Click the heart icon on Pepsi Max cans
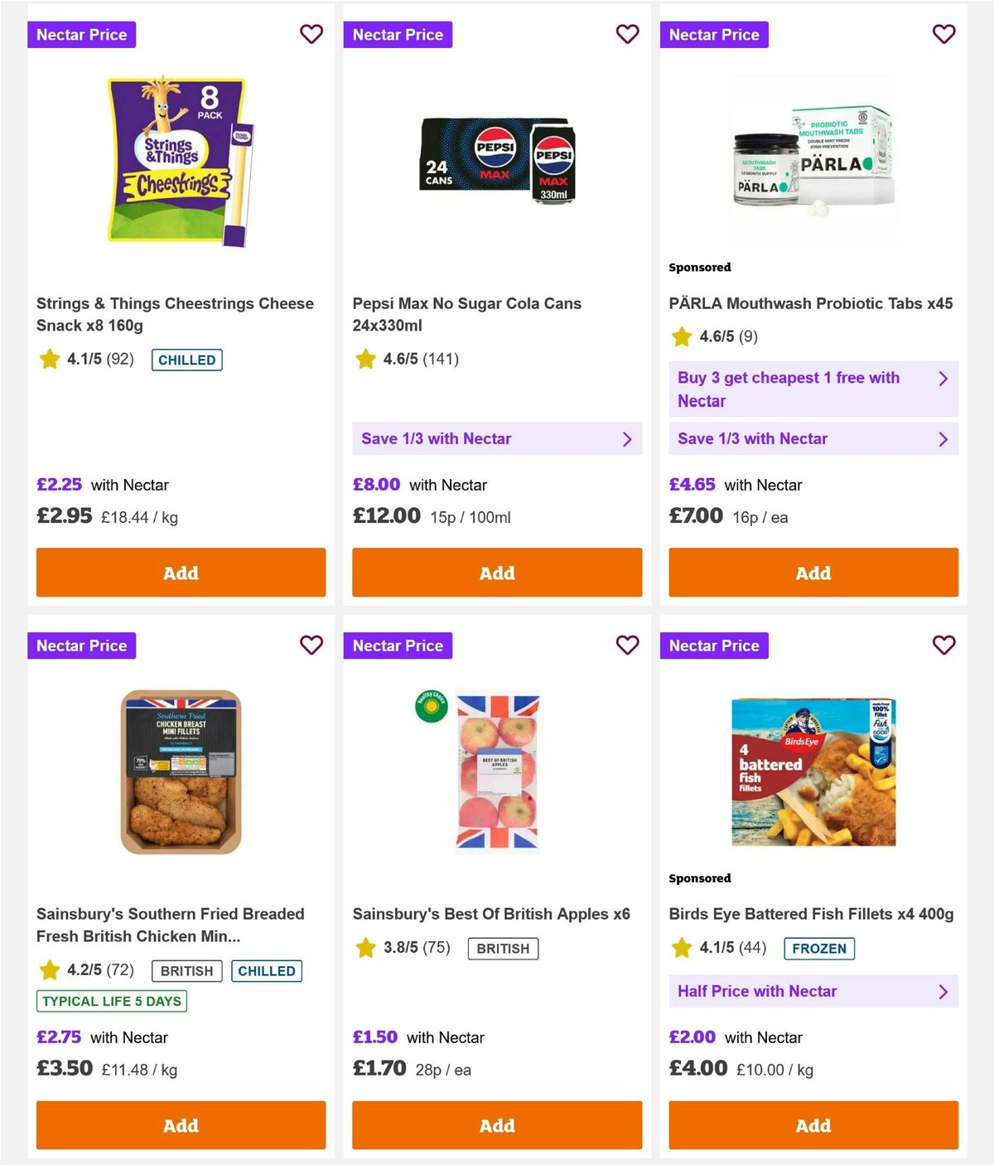This screenshot has width=994, height=1165. 628,35
